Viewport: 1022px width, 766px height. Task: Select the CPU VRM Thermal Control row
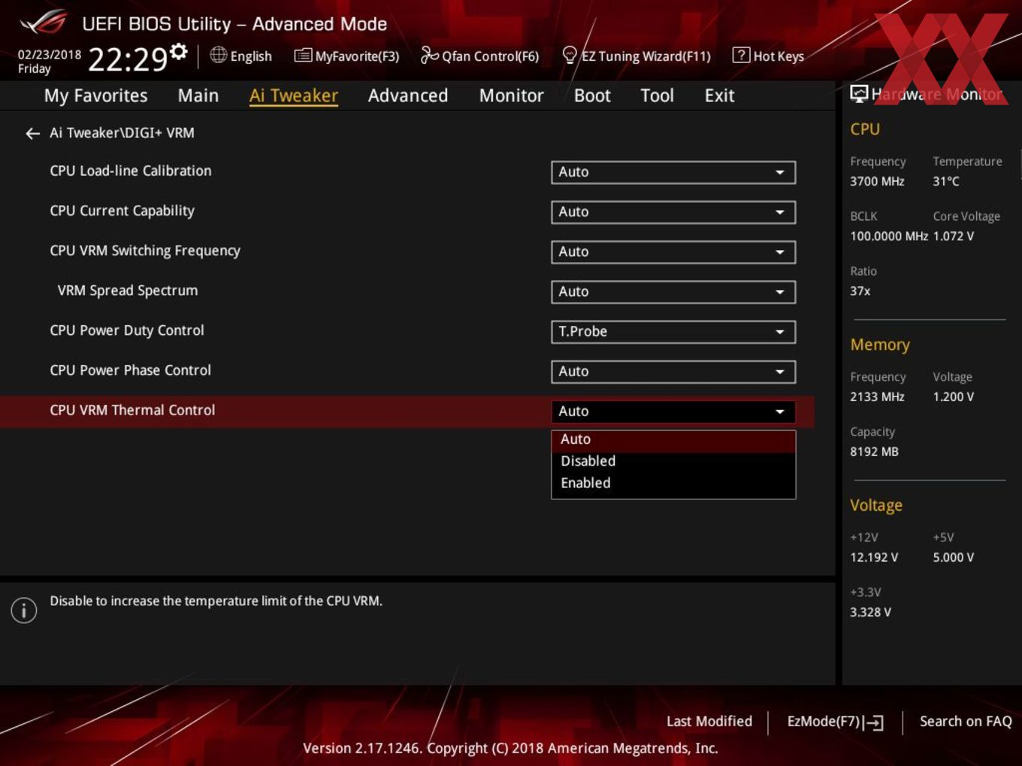[x=407, y=411]
